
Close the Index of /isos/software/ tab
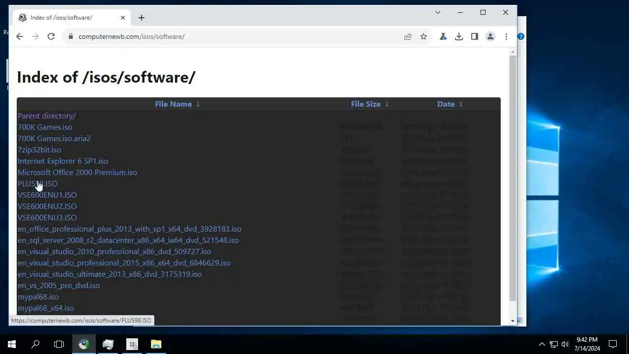123,18
